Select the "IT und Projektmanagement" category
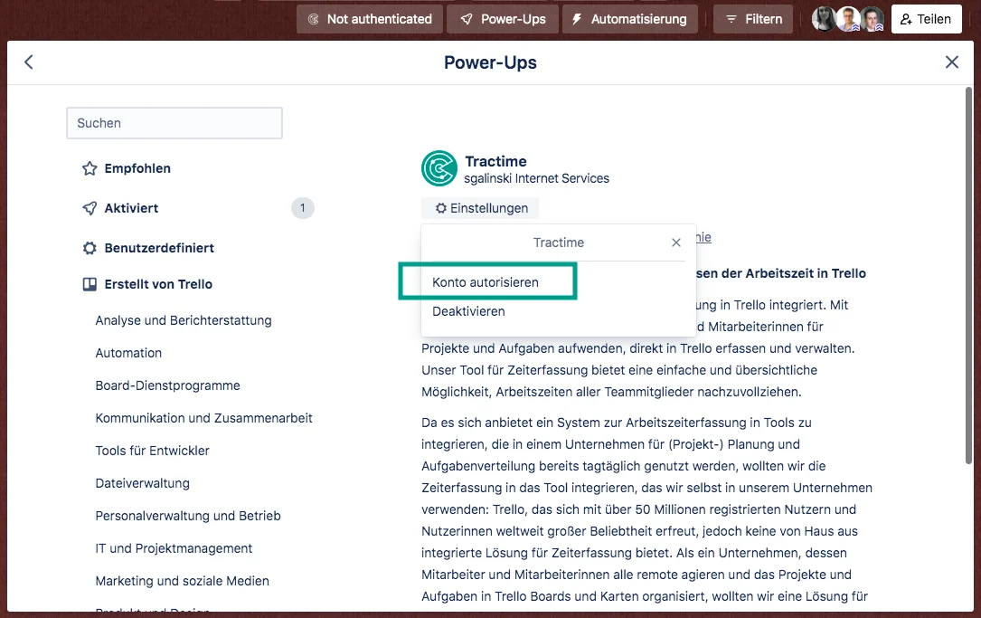Viewport: 981px width, 618px height. [x=174, y=548]
